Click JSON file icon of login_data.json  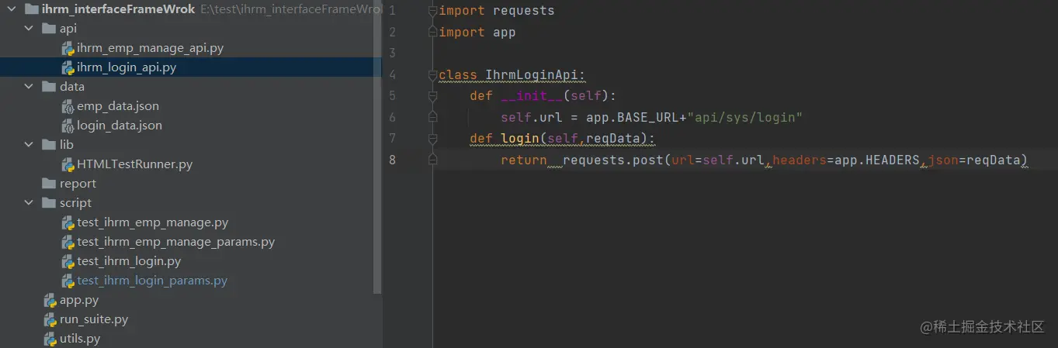click(x=68, y=126)
